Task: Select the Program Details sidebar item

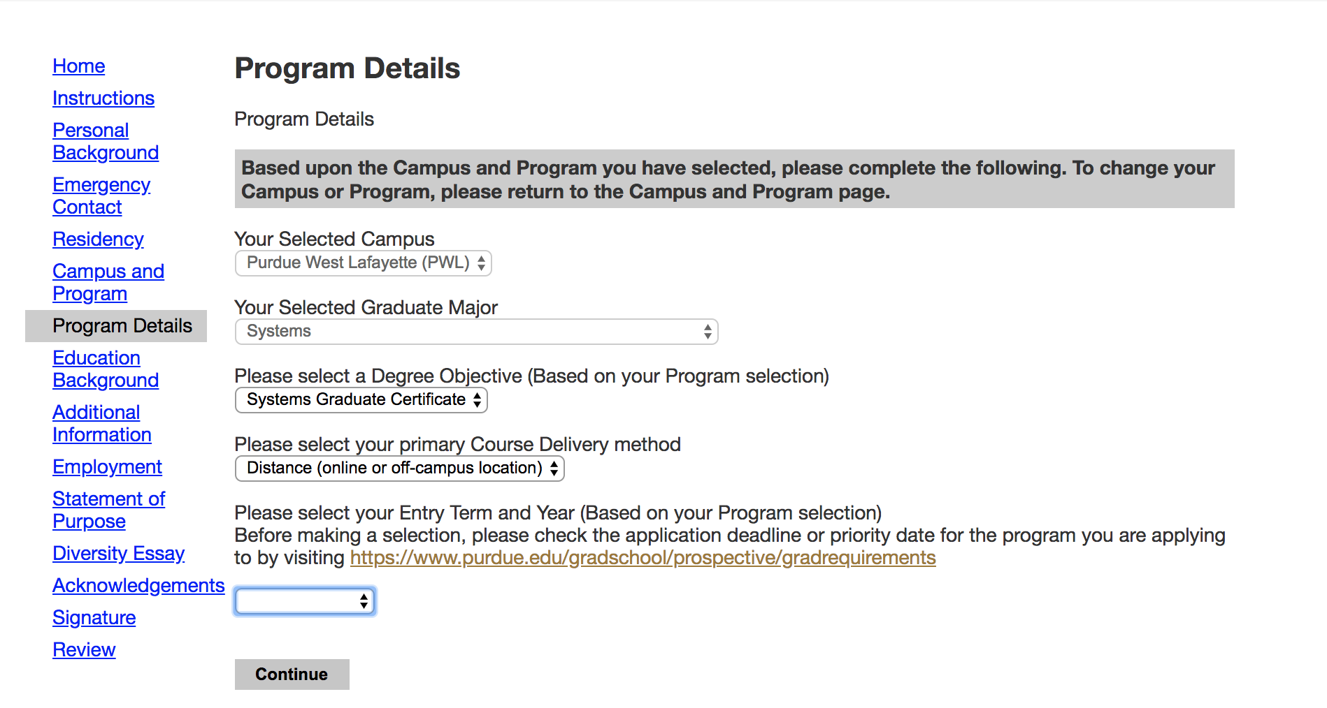Action: coord(122,326)
